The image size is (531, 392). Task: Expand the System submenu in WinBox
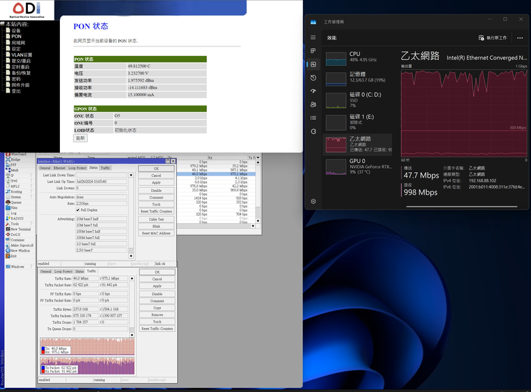(x=32, y=197)
